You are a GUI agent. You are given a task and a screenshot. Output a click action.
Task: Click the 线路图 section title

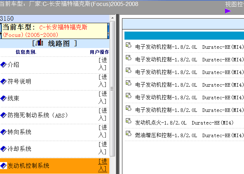tap(59, 43)
